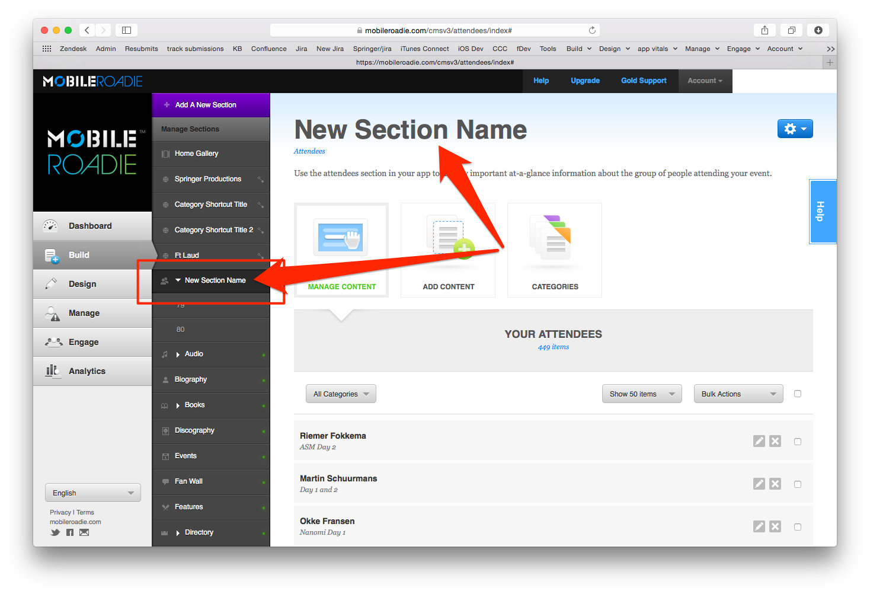The image size is (870, 594).
Task: Click the Add A New Section button
Action: point(205,105)
